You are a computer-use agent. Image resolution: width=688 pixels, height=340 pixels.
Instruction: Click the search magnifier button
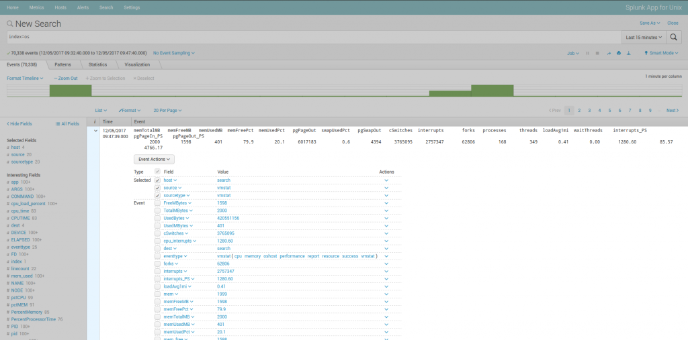(x=674, y=37)
